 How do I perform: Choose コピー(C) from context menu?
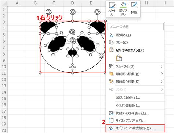(x=135, y=42)
